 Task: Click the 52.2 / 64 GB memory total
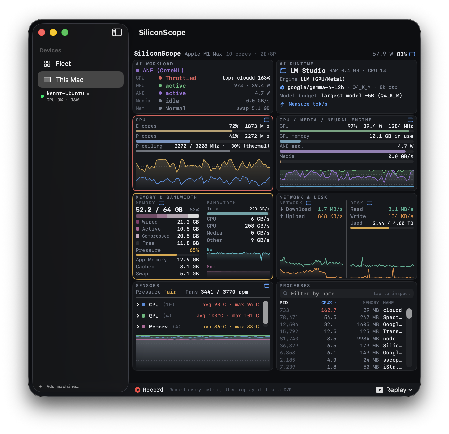[159, 210]
